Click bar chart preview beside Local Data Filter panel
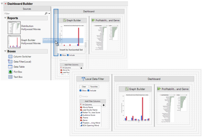Image resolution: width=203 pixels, height=137 pixels. tap(135, 108)
